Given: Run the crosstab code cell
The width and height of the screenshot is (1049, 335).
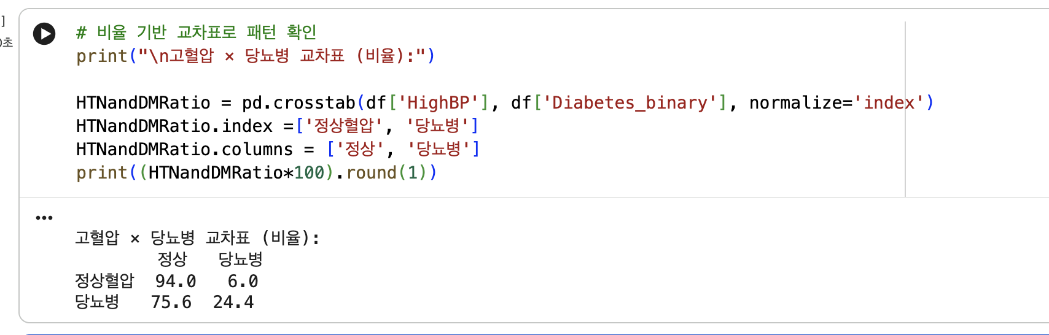Looking at the screenshot, I should (x=44, y=33).
